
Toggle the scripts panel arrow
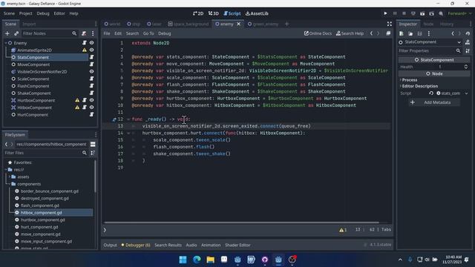coord(105,230)
